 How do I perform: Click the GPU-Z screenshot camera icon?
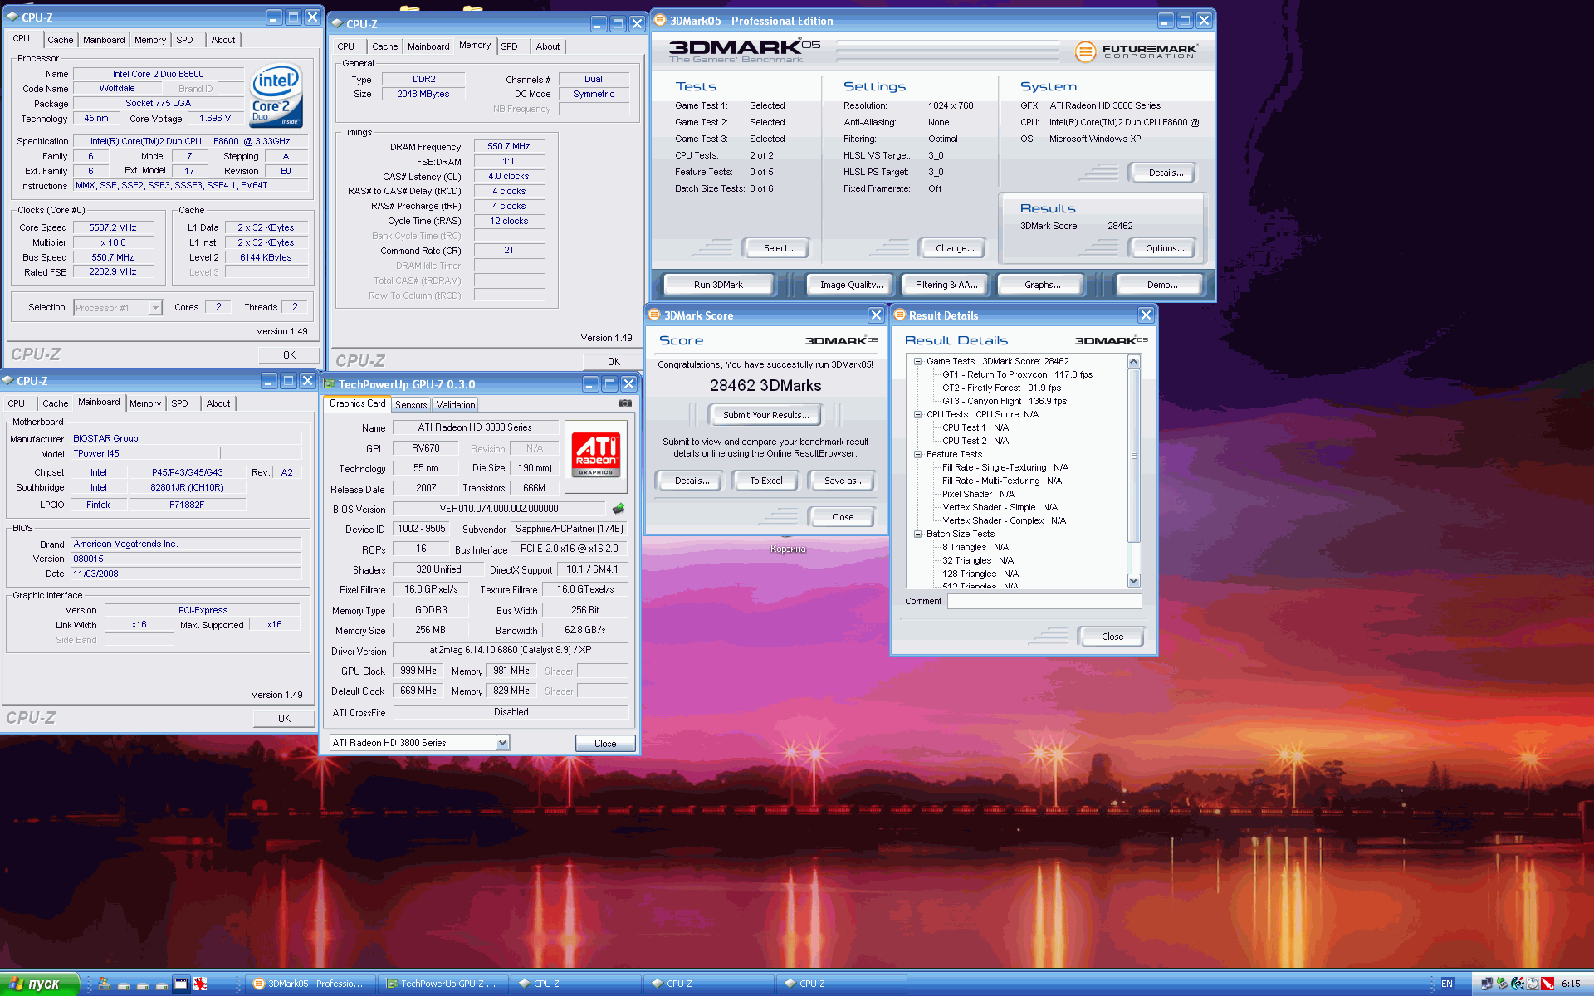point(625,403)
